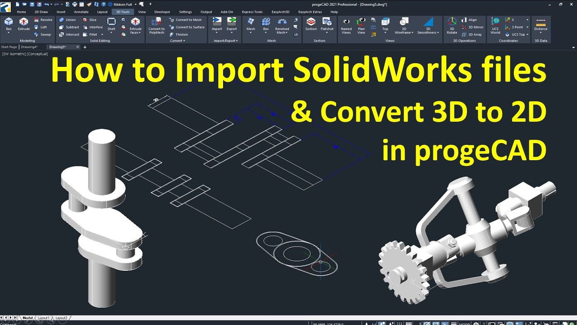Open the progeCAD application menu logo
The height and width of the screenshot is (325, 577).
click(x=5, y=7)
